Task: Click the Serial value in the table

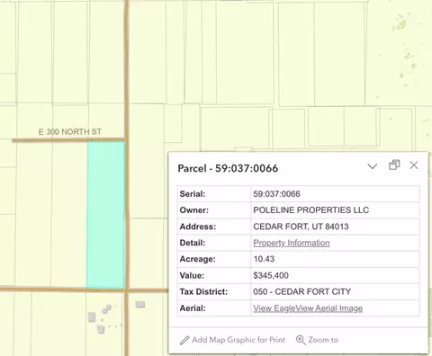Action: (276, 194)
